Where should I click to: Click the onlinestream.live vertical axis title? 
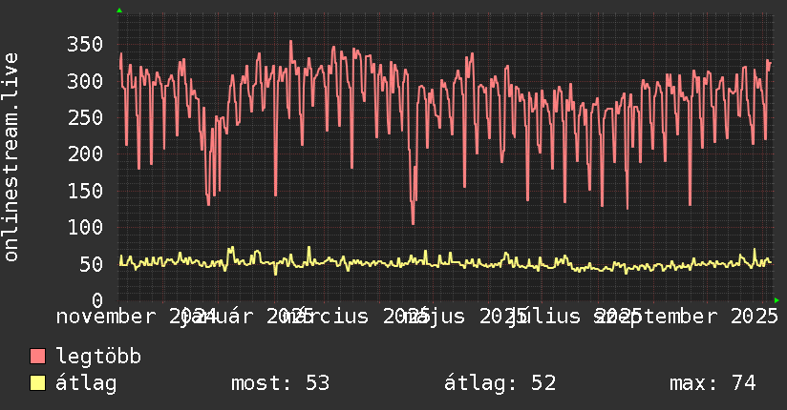[x=11, y=157]
